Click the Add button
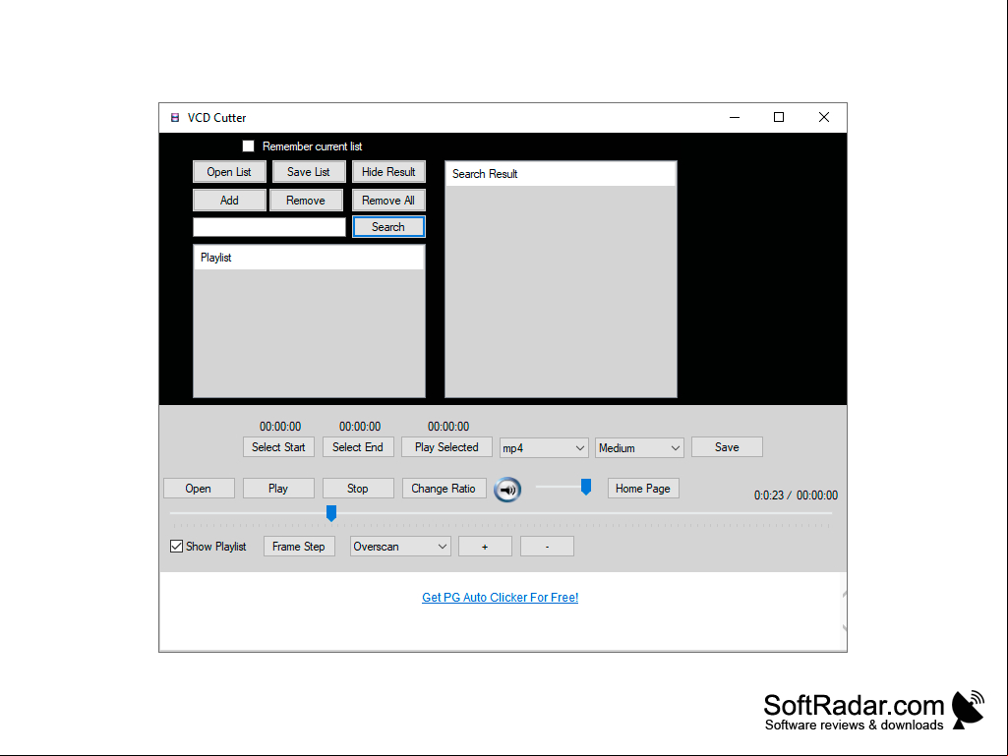Viewport: 1008px width, 756px height. tap(229, 200)
